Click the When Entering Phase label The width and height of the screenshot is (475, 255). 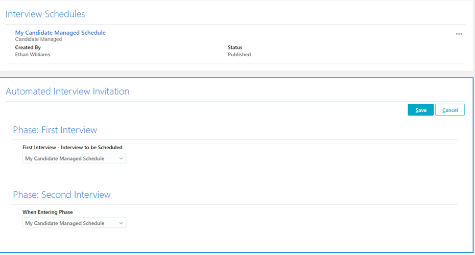[47, 212]
